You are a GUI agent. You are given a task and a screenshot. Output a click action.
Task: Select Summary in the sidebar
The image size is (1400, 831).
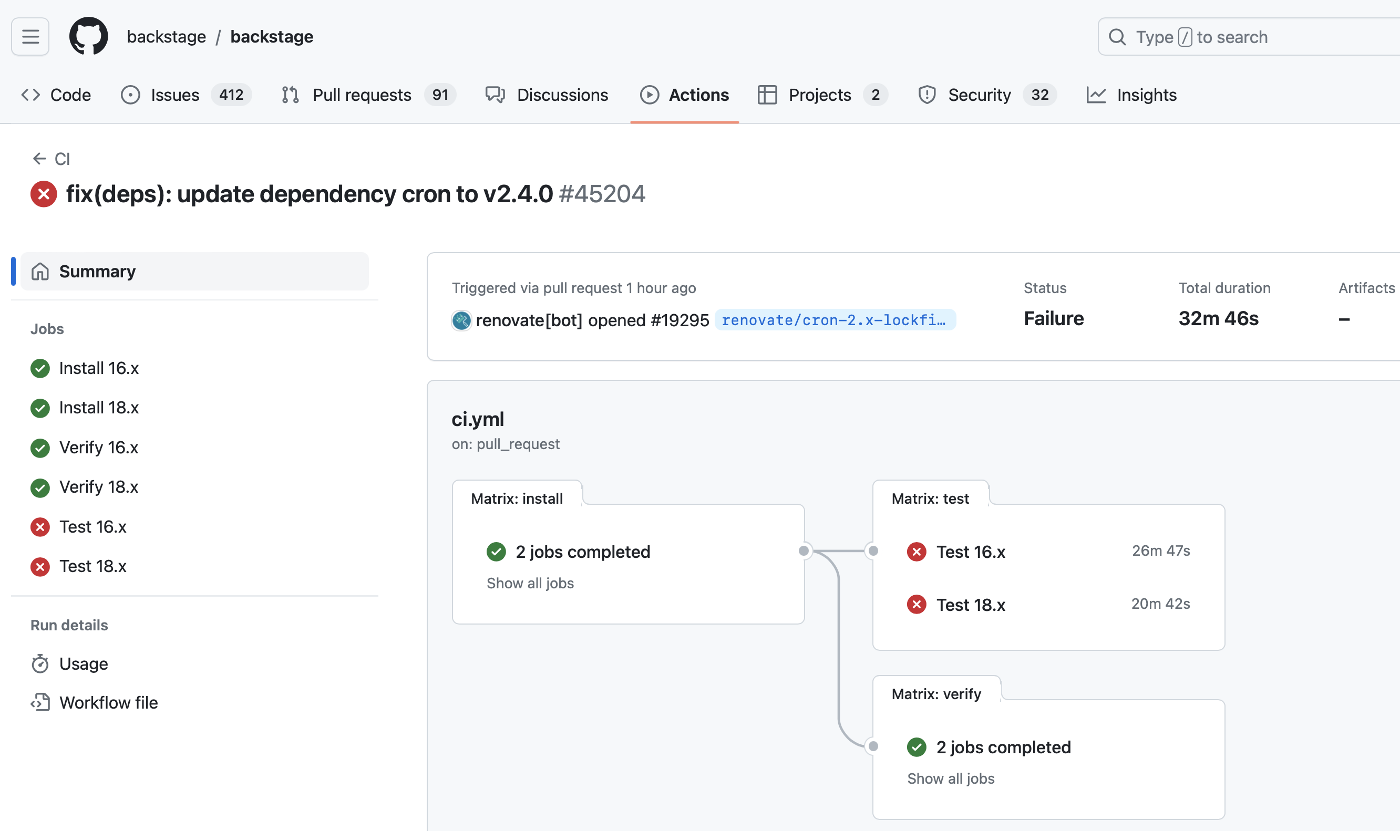194,272
